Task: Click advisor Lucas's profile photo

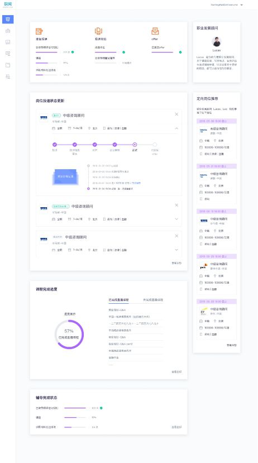Action: coord(217,42)
